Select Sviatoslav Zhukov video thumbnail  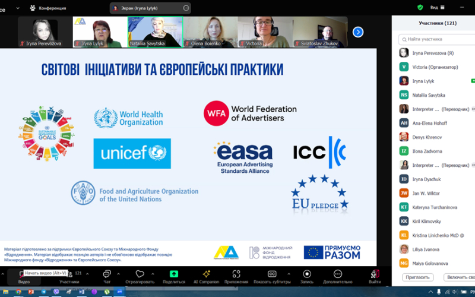[x=320, y=32]
